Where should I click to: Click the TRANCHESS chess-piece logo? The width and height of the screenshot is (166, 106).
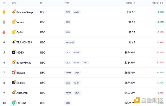point(14,42)
